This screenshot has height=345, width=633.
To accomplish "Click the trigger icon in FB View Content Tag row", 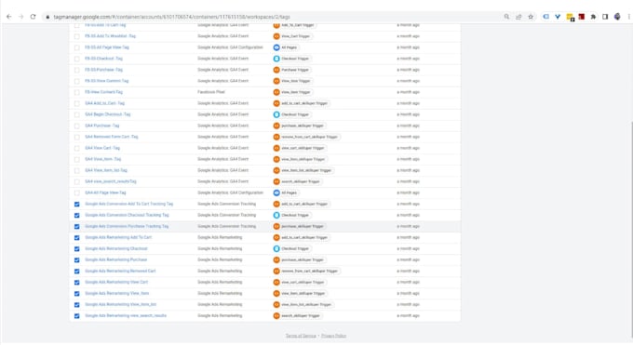I will tap(276, 92).
